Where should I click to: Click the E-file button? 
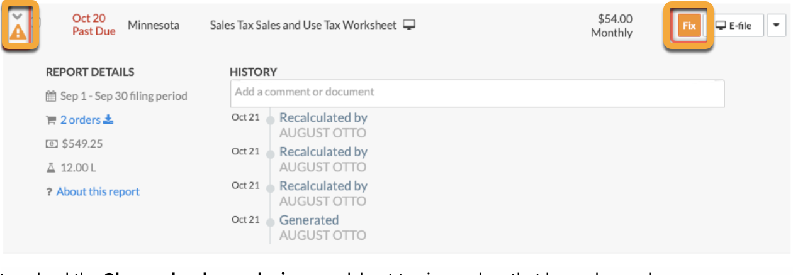pyautogui.click(x=734, y=26)
